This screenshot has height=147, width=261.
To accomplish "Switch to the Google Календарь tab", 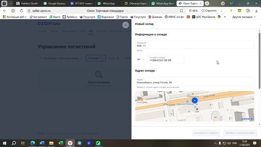I will pyautogui.click(x=55, y=3).
